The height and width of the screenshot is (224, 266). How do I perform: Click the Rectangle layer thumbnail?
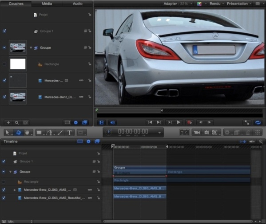(x=18, y=64)
